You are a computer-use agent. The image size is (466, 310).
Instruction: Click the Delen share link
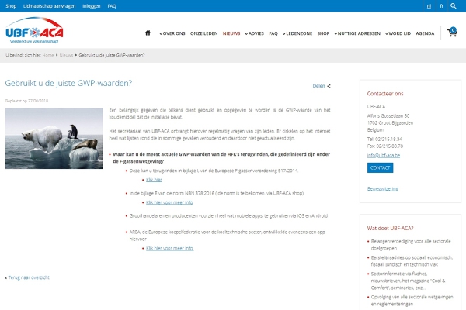click(x=318, y=86)
